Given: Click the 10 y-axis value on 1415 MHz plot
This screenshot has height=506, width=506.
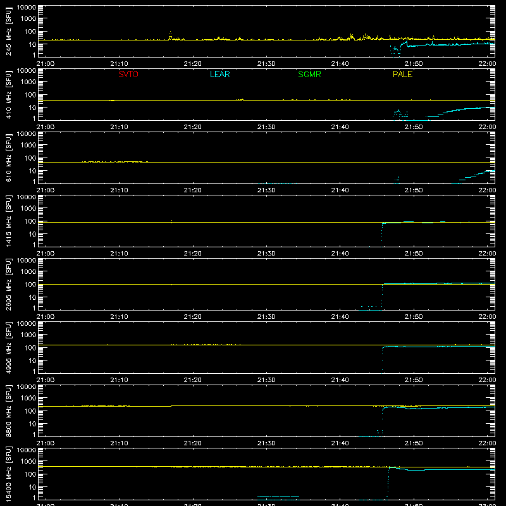Looking at the screenshot, I should [x=32, y=234].
